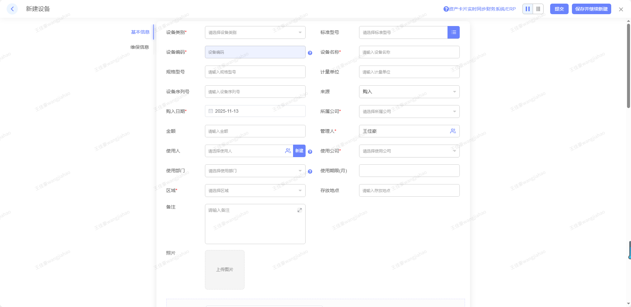Viewport: 631px width, 307px height.
Task: Open the 所属公司 dropdown
Action: pyautogui.click(x=409, y=111)
